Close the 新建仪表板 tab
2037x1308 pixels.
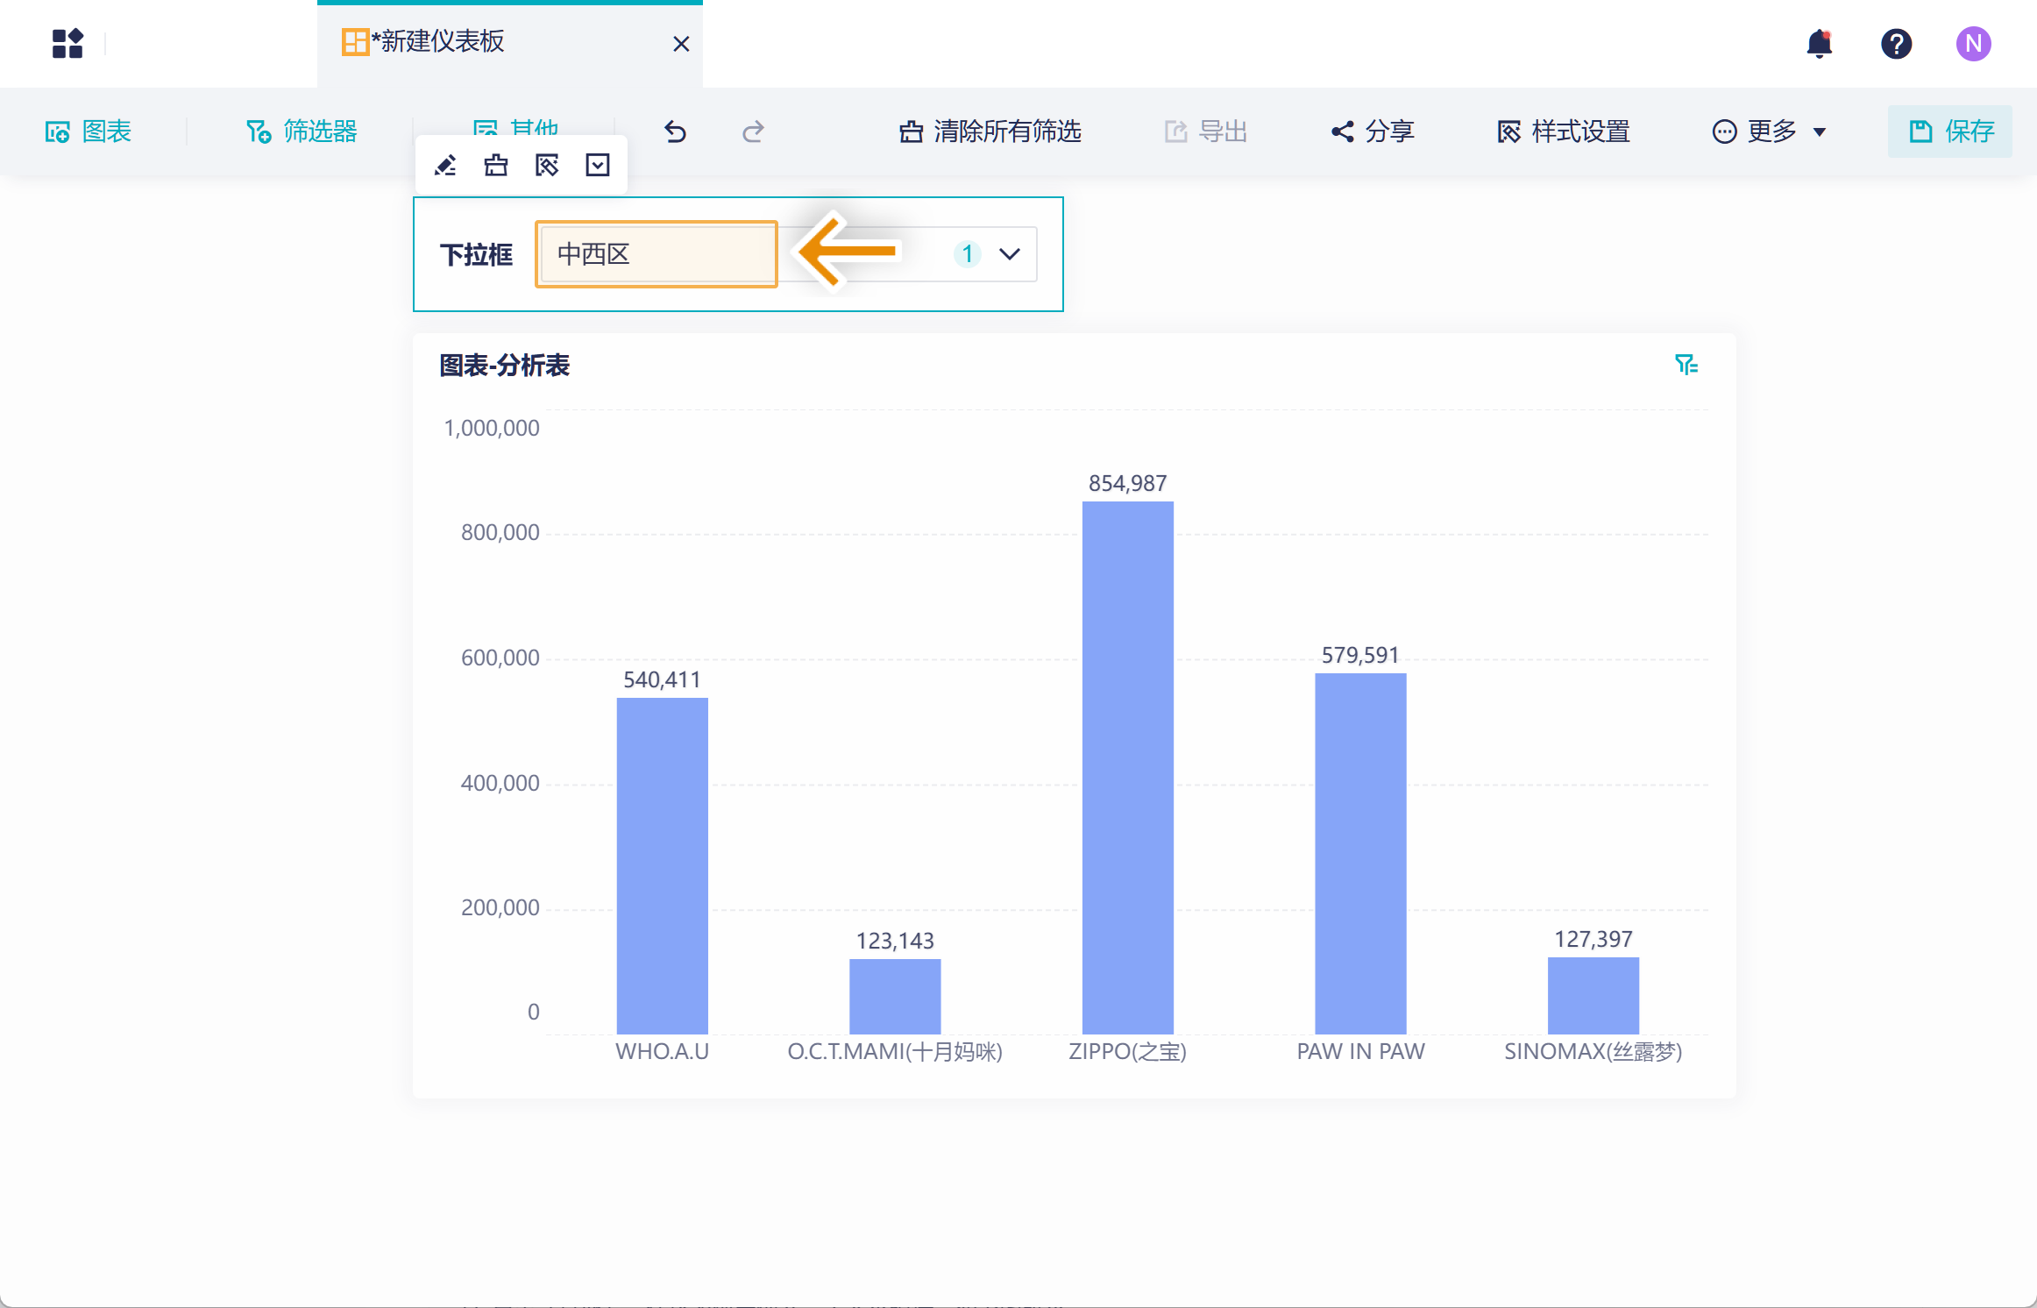[x=681, y=44]
